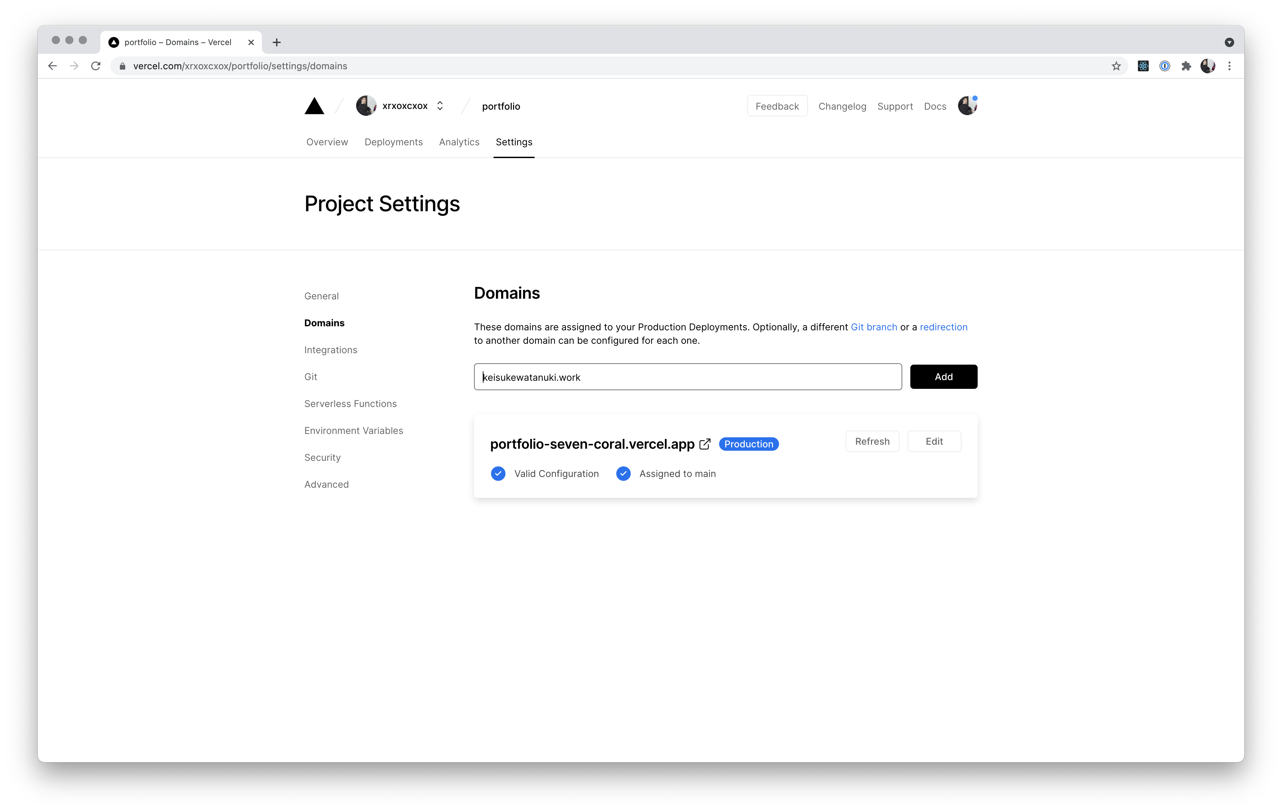1282x812 pixels.
Task: Focus the domain name input field
Action: point(687,377)
